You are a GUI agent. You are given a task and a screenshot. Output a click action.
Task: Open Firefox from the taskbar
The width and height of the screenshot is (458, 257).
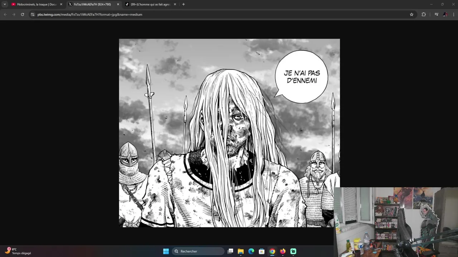(x=283, y=251)
